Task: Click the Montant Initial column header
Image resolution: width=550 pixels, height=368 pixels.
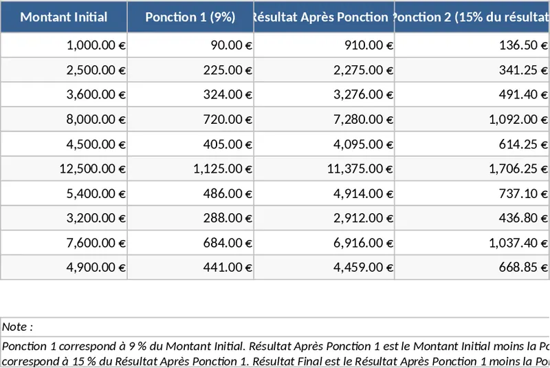Action: pos(64,17)
